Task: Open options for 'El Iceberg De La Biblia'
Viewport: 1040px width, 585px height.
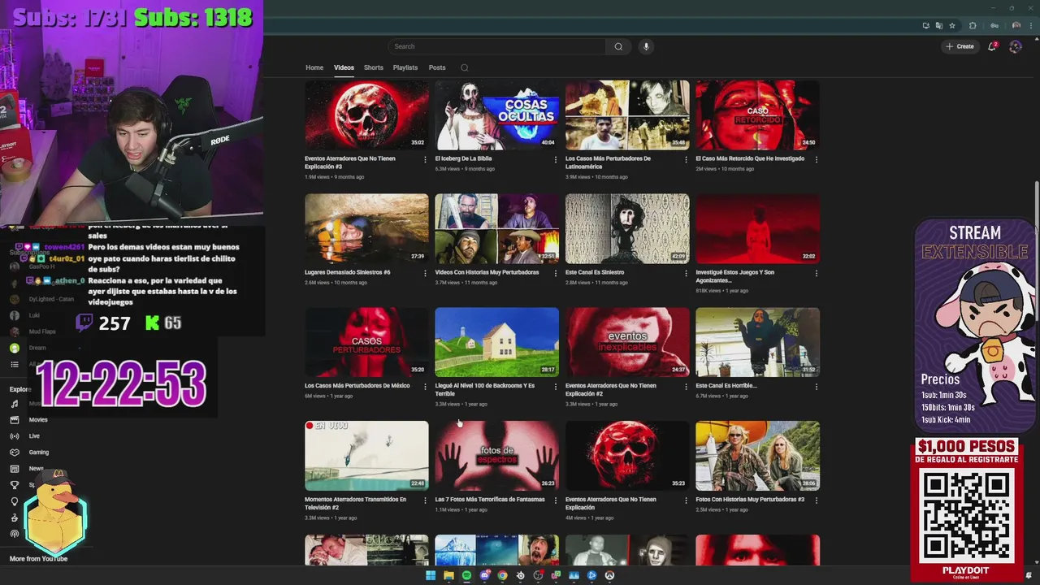Action: point(556,159)
